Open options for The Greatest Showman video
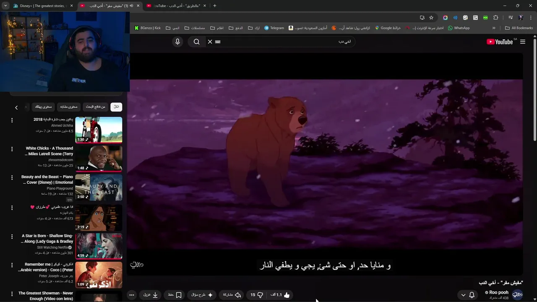537x302 pixels. click(x=12, y=294)
